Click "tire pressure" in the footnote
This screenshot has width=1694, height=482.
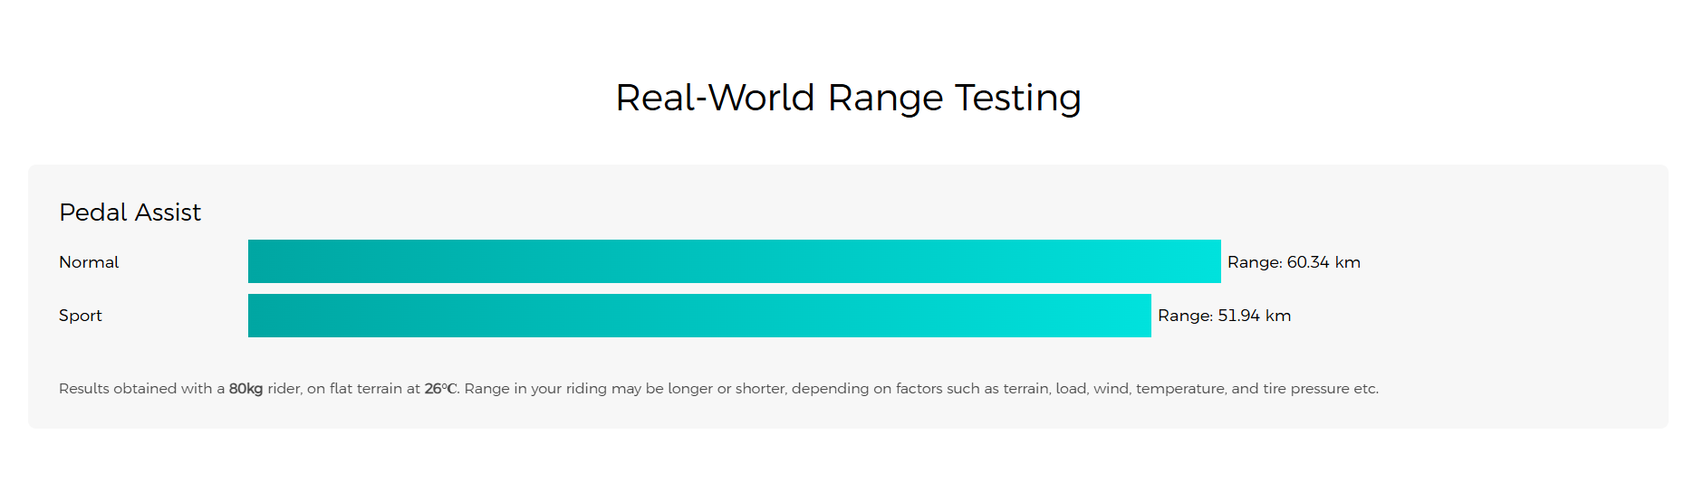1306,389
